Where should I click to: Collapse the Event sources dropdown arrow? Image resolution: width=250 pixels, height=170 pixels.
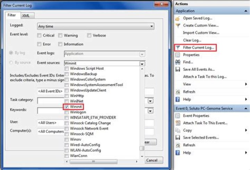[x=142, y=64]
